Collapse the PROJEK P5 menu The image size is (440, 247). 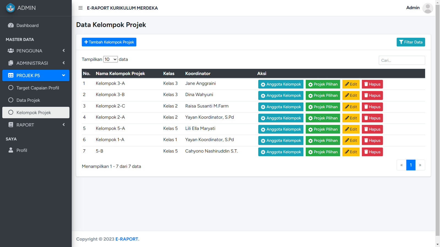click(x=36, y=75)
